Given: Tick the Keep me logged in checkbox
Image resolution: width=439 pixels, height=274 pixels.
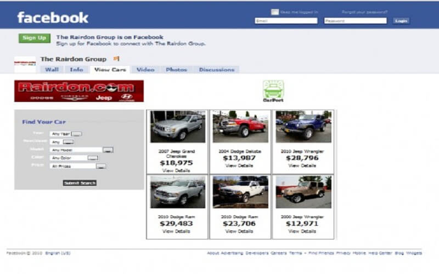Looking at the screenshot, I should tap(275, 12).
